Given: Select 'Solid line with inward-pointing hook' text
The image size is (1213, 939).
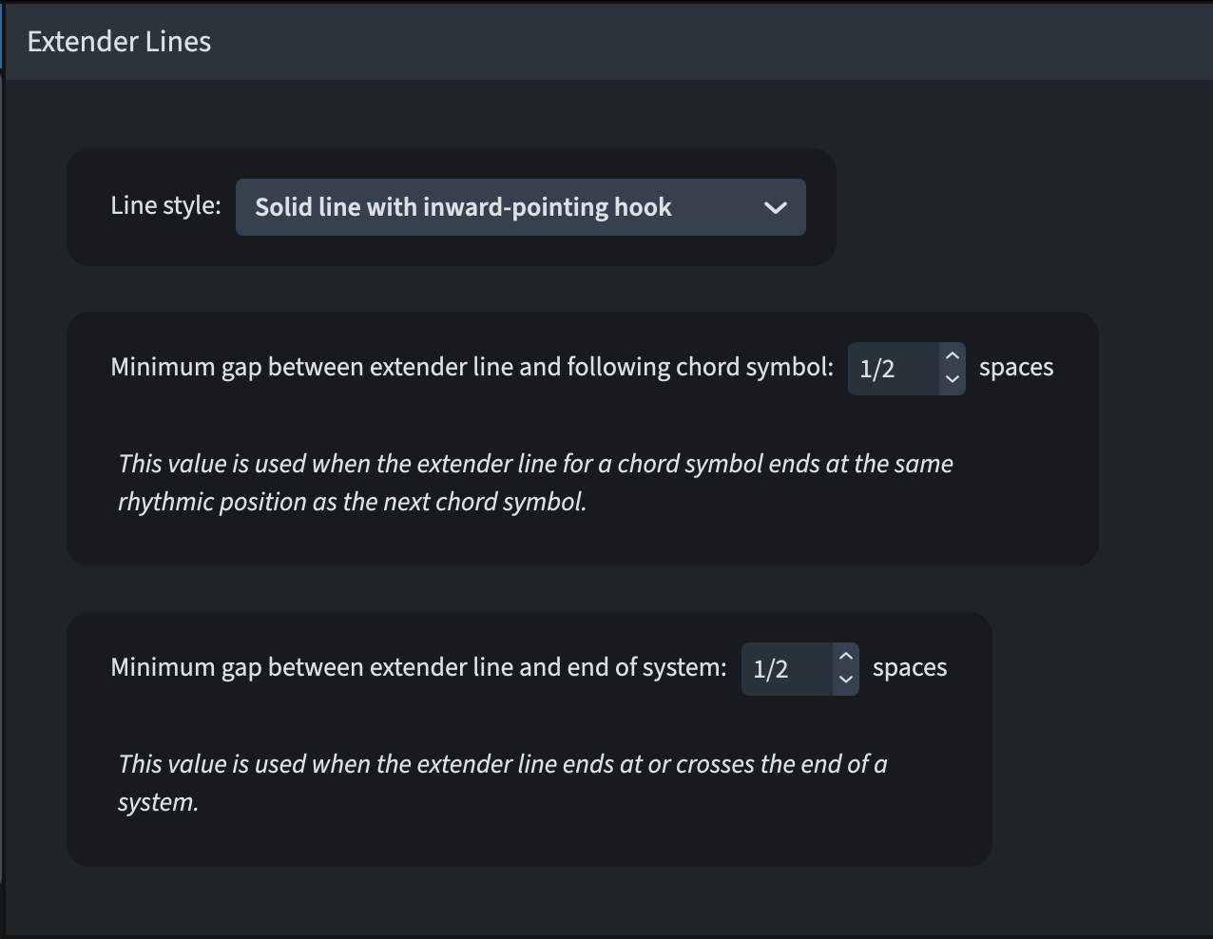Looking at the screenshot, I should coord(463,207).
